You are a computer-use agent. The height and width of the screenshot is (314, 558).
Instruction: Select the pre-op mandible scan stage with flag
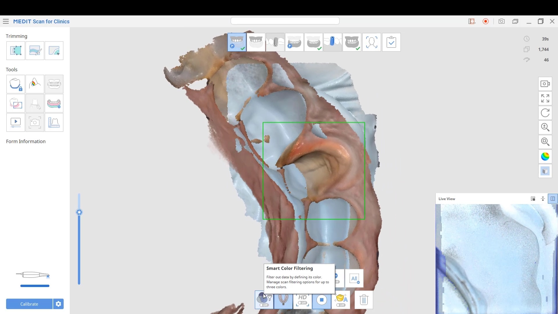point(294,42)
